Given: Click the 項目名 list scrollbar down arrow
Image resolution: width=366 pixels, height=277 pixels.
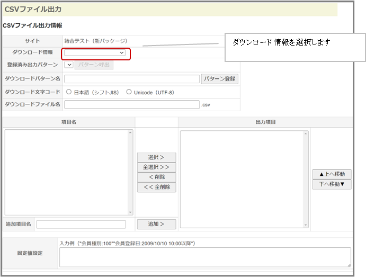Looking at the screenshot, I should 130,212.
